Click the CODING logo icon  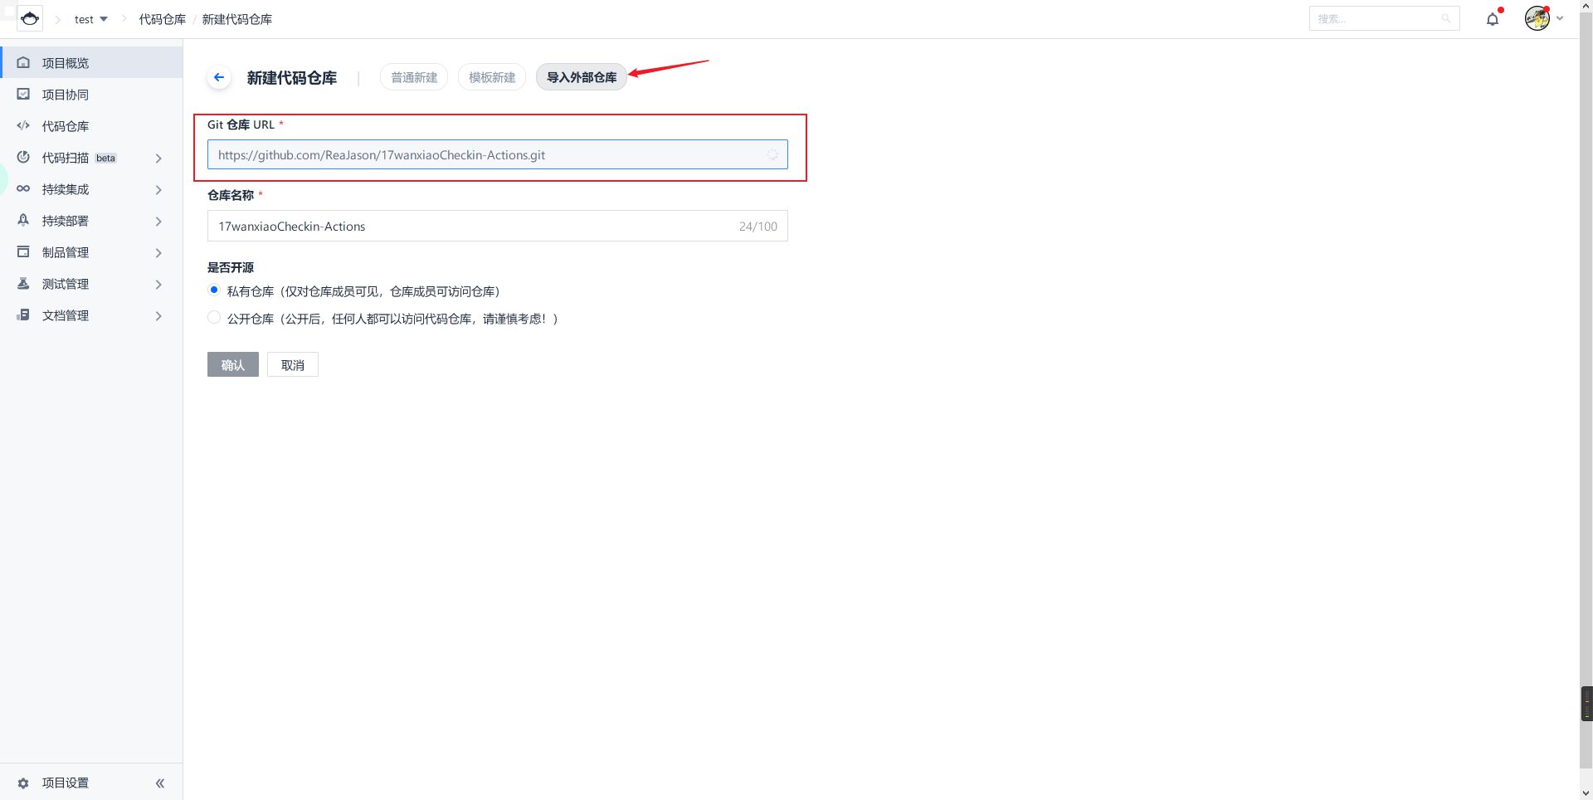pos(30,18)
